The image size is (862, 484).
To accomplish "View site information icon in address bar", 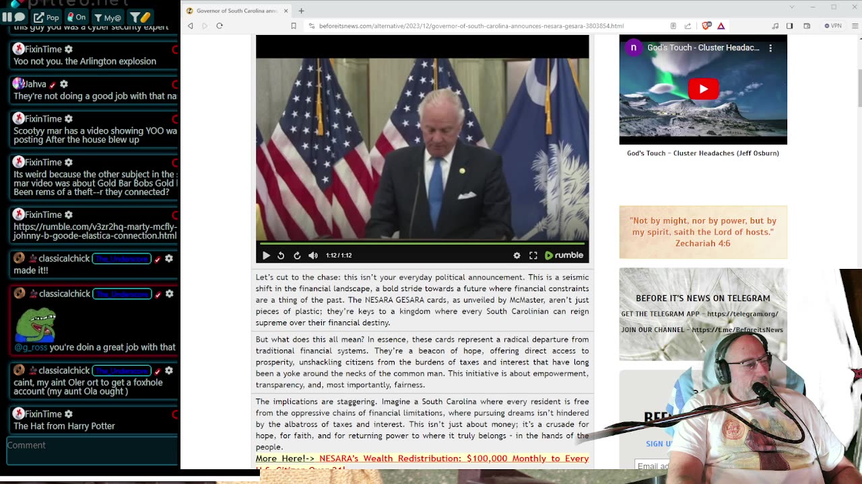I will (311, 26).
